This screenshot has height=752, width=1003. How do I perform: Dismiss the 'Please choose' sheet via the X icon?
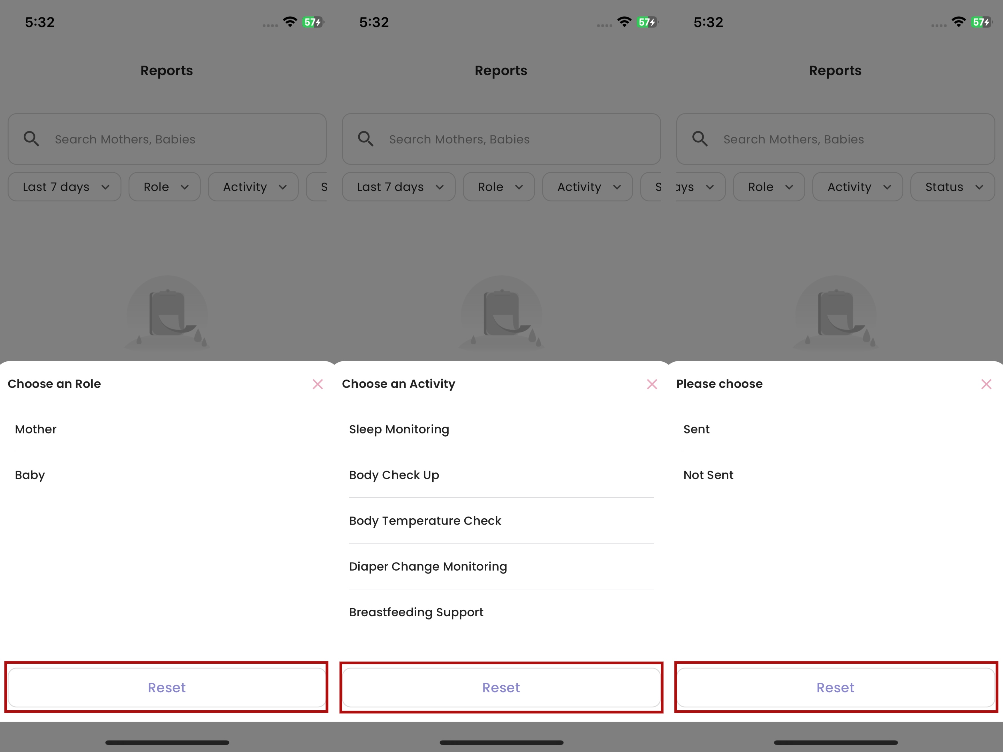point(986,384)
